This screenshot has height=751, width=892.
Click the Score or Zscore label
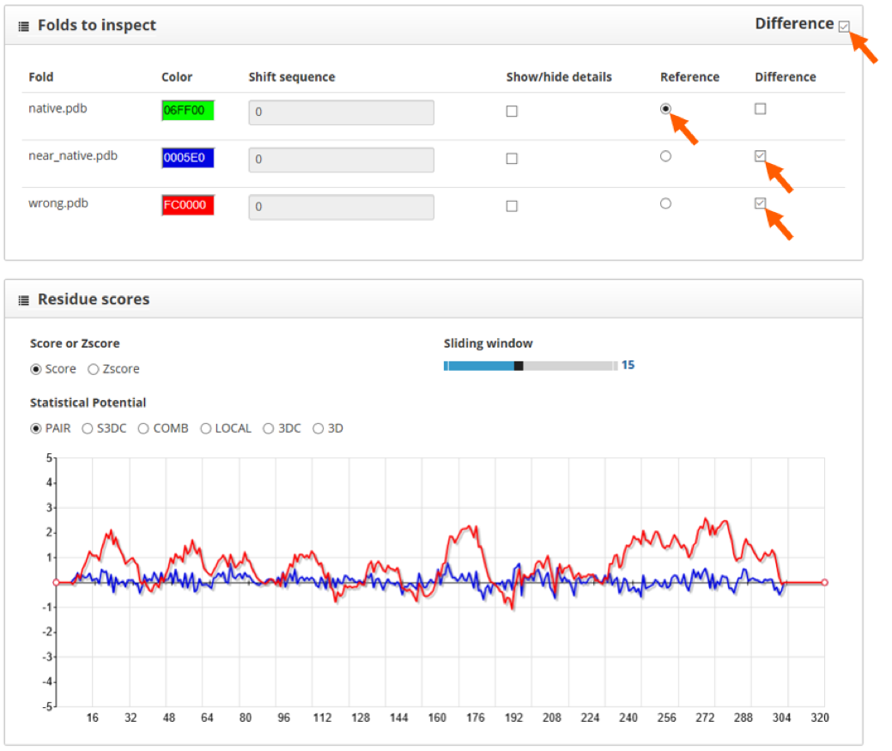point(75,344)
